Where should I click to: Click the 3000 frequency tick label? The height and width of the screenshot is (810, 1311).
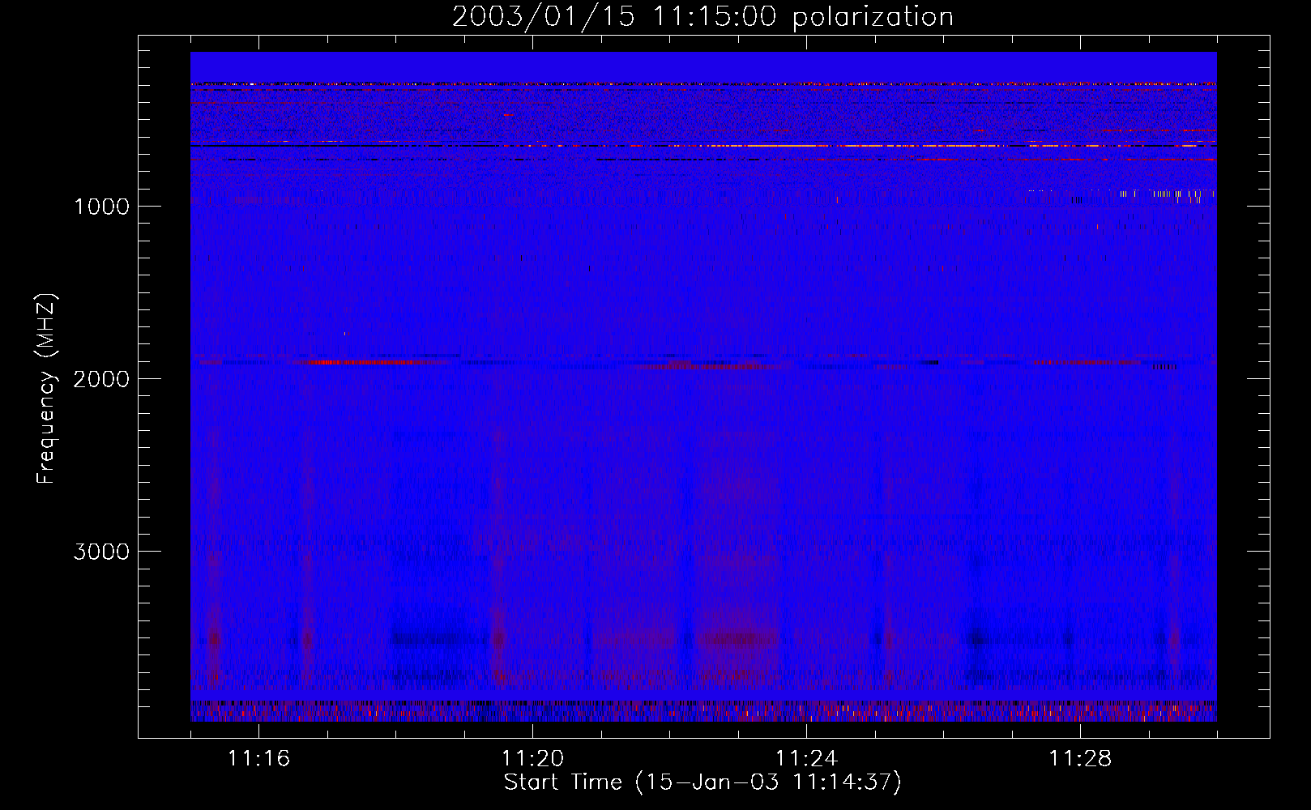(101, 552)
